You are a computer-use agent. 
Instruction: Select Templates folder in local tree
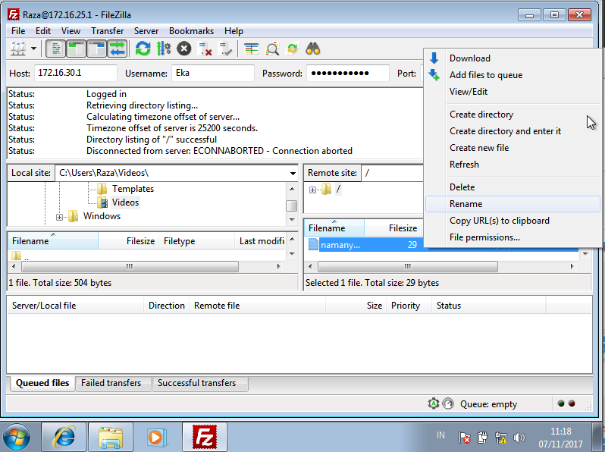[133, 189]
